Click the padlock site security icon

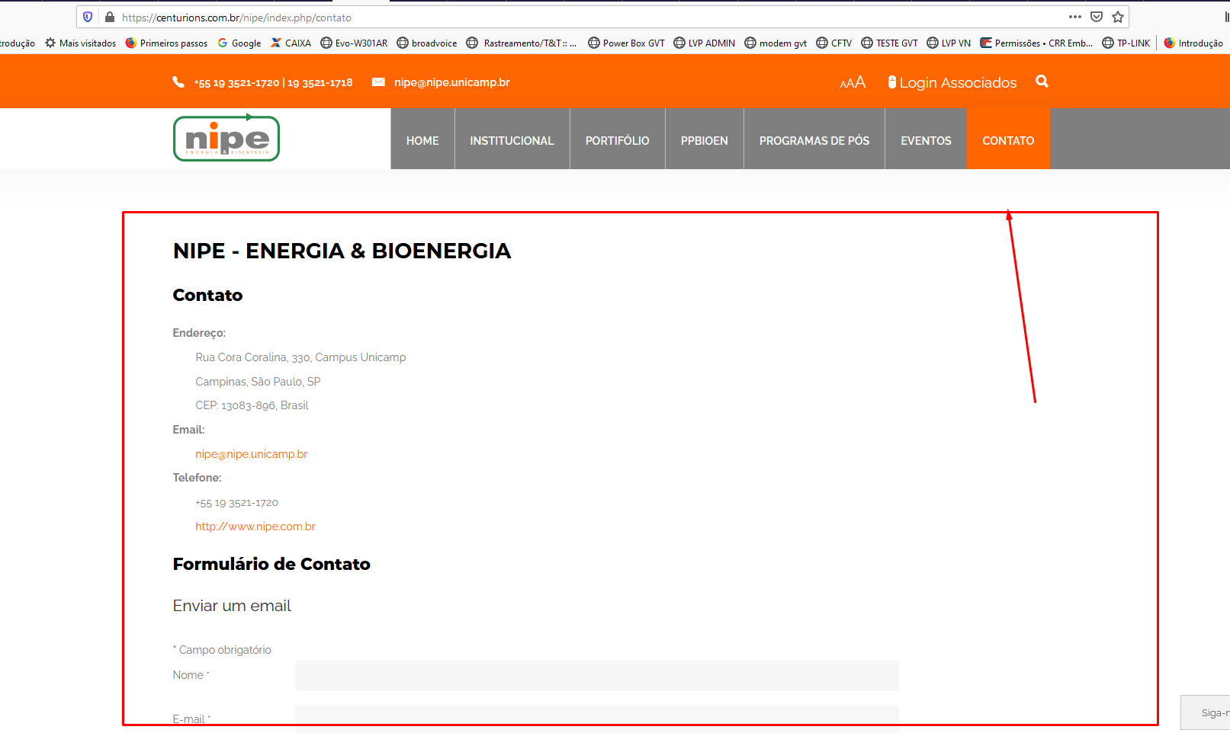[x=110, y=17]
